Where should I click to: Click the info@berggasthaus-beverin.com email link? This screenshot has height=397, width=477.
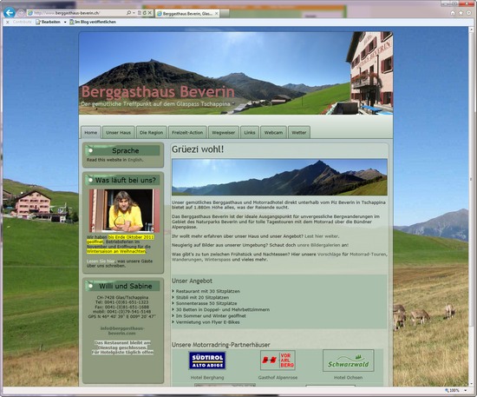[122, 331]
